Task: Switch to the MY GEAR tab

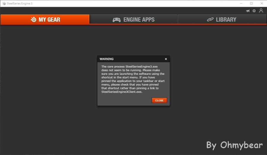Action: 45,20
